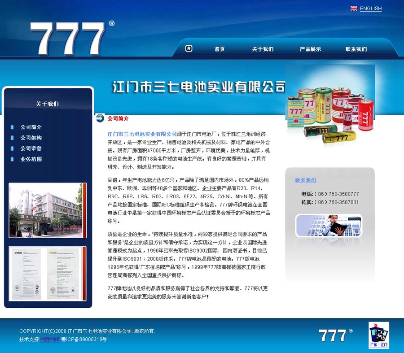Screen dimensions: 404x353
Task: Click the 联系我们 heading in contact box
Action: 305,180
